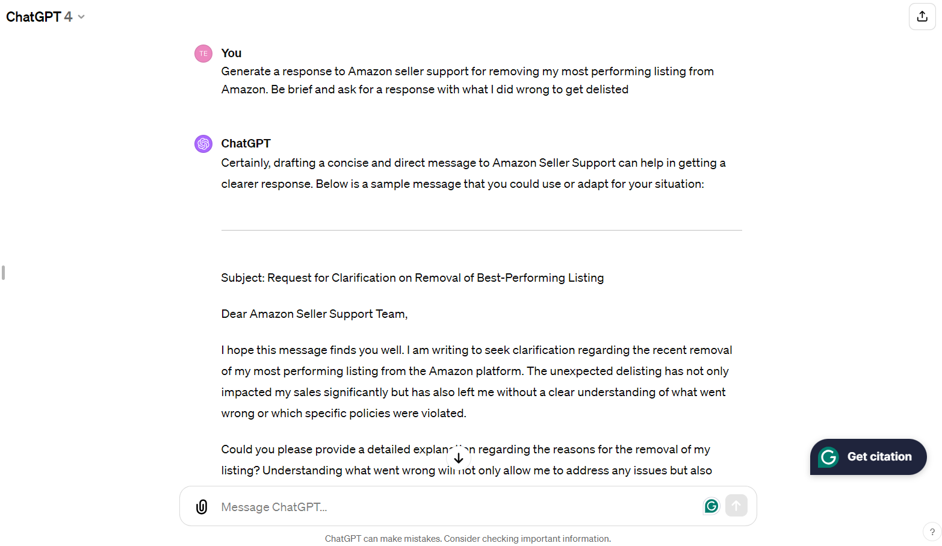The height and width of the screenshot is (546, 942).
Task: Click the horizontal divider above the email subject
Action: (x=482, y=229)
